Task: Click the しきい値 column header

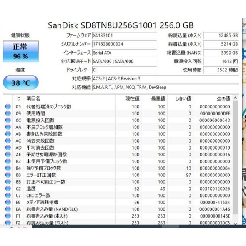Action: pyautogui.click(x=180, y=99)
